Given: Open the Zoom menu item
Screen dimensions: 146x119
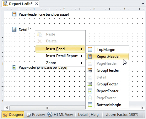Looking at the screenshot, I should [x=60, y=63].
